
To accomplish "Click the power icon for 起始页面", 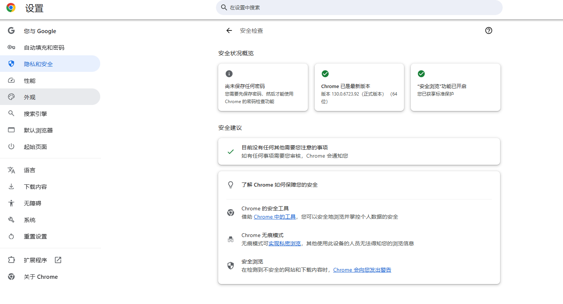I will (11, 147).
